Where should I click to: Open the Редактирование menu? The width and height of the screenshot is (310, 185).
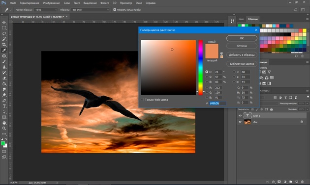coord(30,3)
